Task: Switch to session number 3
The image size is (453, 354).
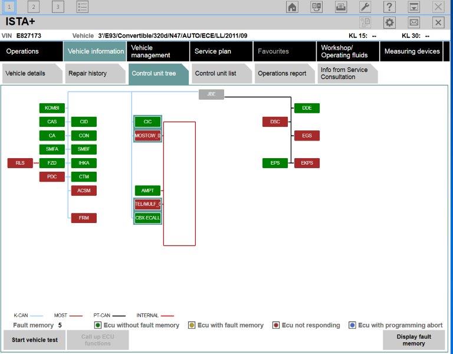Action: coord(58,7)
